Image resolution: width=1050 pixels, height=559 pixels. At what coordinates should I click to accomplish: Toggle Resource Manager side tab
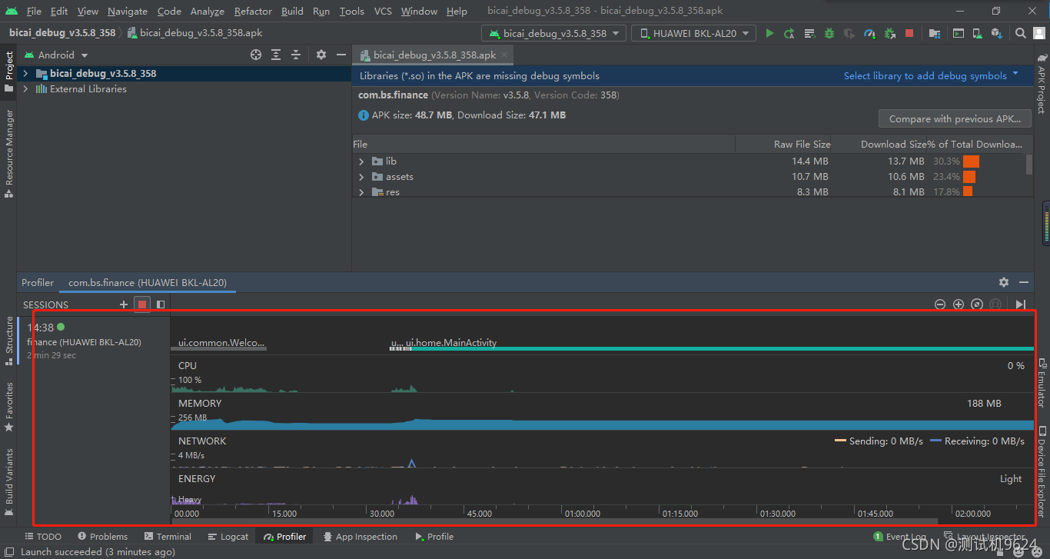[8, 152]
